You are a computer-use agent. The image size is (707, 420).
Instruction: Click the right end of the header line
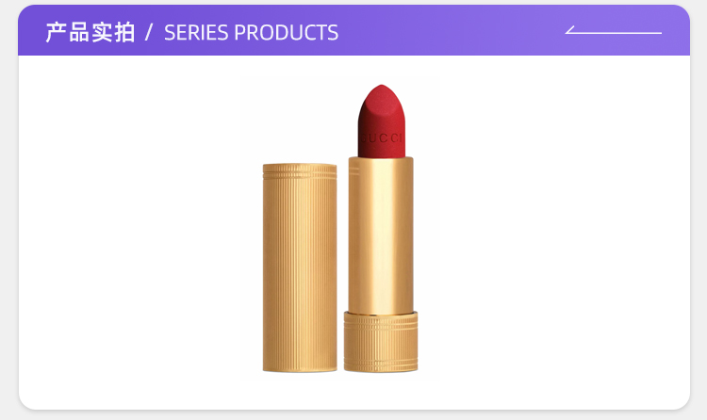coord(659,33)
